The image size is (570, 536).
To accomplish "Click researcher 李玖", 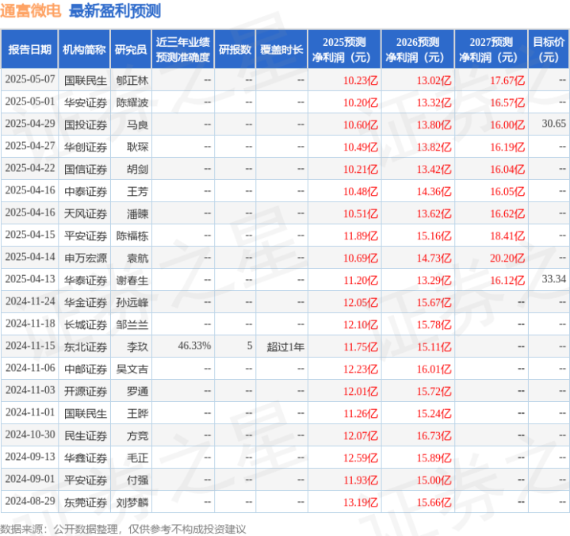I will tap(137, 347).
